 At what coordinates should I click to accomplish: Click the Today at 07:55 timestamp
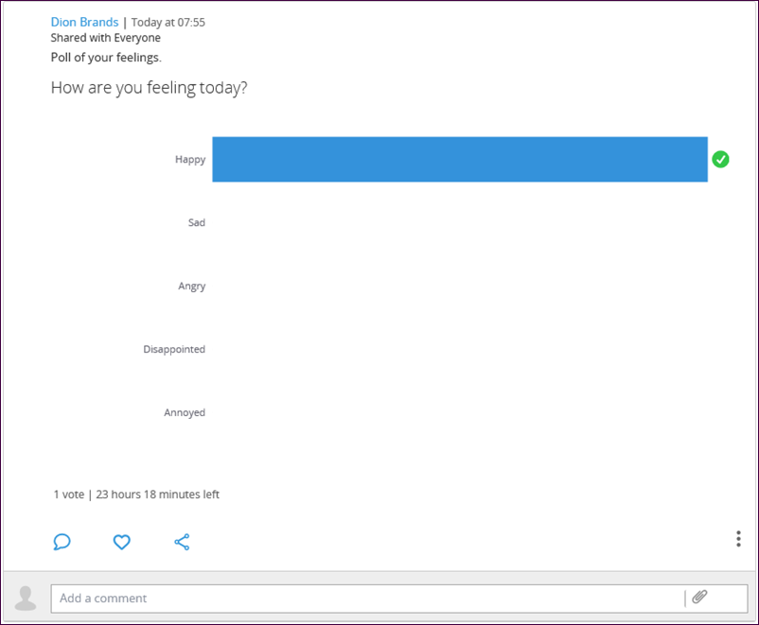pyautogui.click(x=168, y=23)
